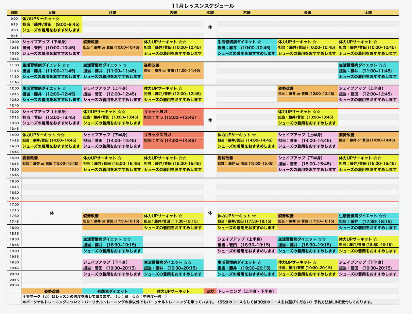Image resolution: width=412 pixels, height=314 pixels.
Task: Click Tuesday's 担当：藤井 (19:30~20:15)
Action: point(173,268)
